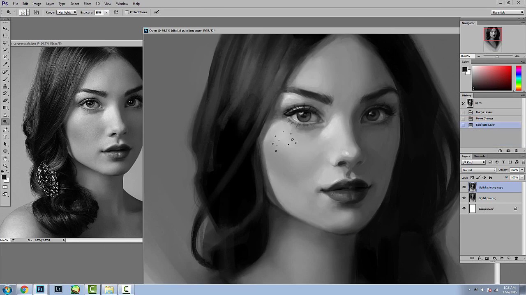Select the Eraser tool

[x=5, y=100]
